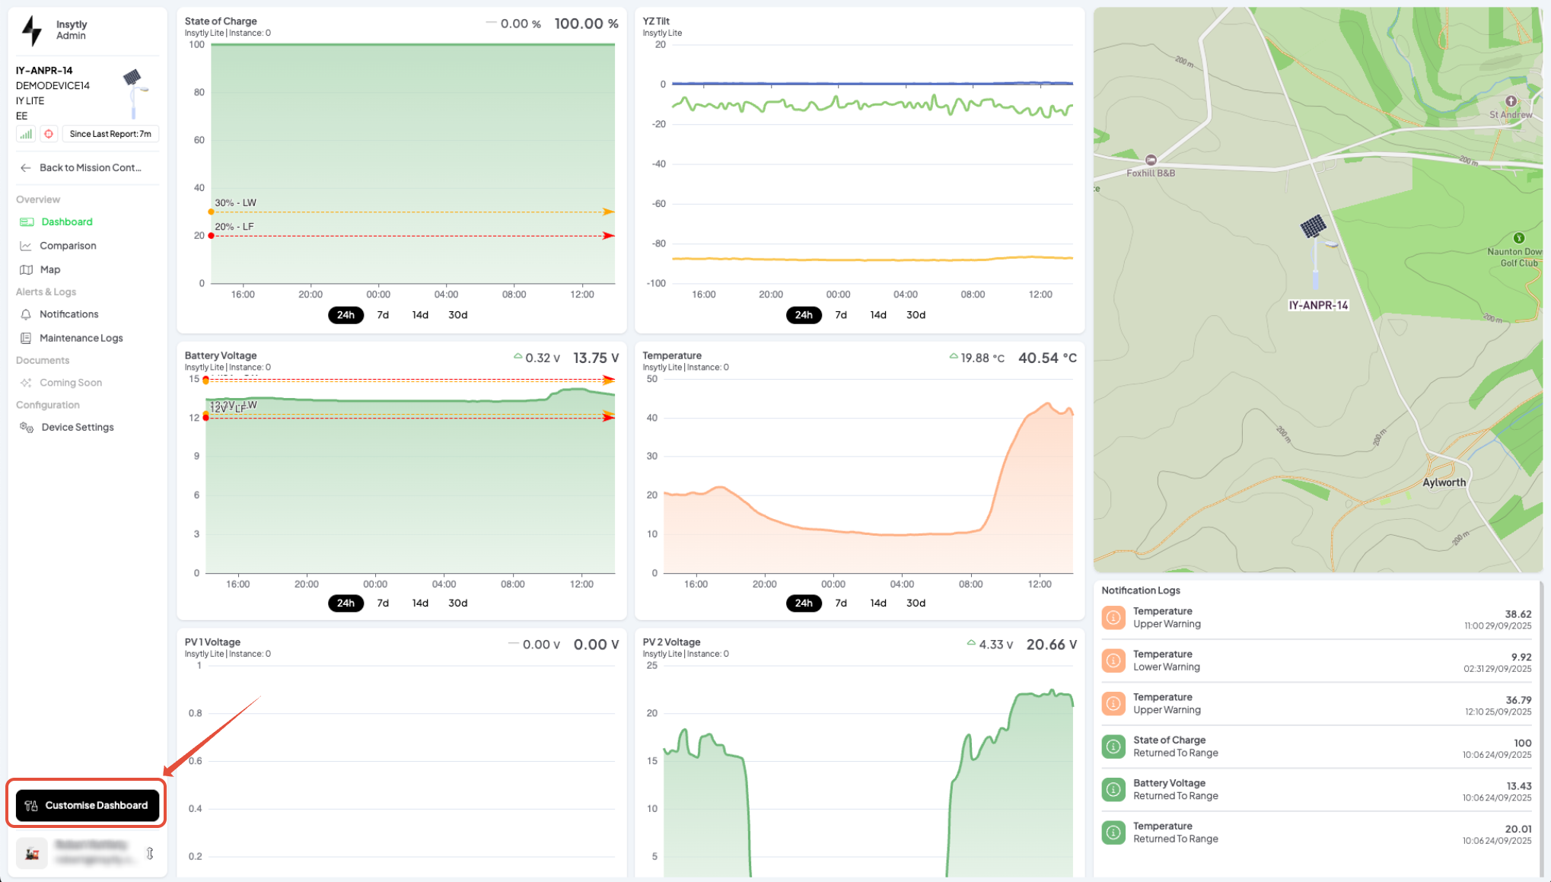
Task: Click the Notifications bell icon
Action: point(26,314)
